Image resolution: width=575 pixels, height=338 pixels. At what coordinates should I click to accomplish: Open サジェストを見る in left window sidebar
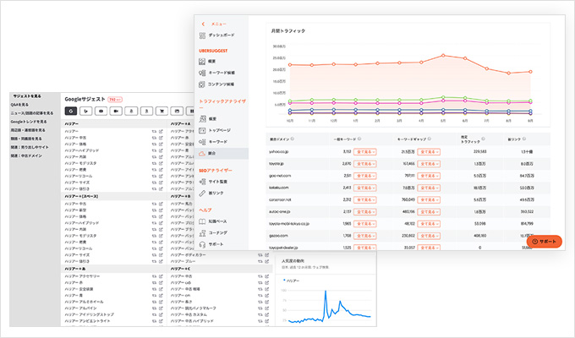pyautogui.click(x=27, y=96)
